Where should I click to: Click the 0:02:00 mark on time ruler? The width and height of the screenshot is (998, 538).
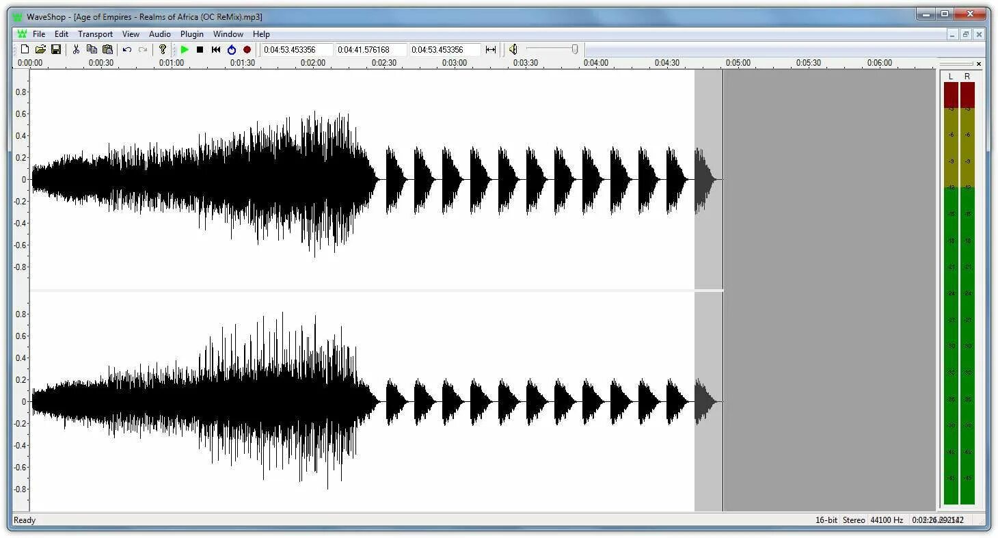[x=313, y=63]
